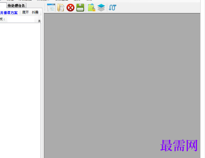Open the timetable calendar grid icon

click(x=51, y=8)
